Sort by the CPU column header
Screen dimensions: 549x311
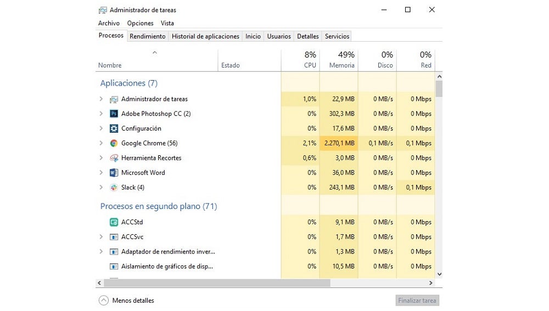click(300, 60)
